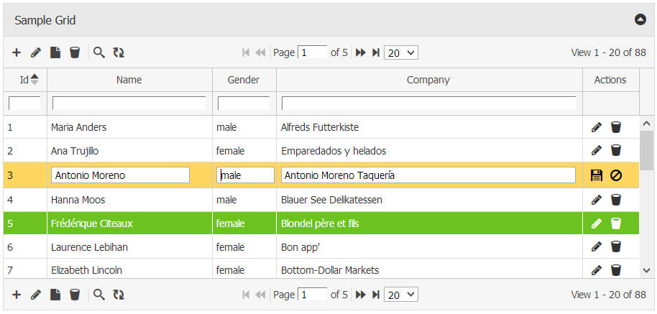Cancel editing of row 3
This screenshot has width=657, height=314.
[616, 175]
